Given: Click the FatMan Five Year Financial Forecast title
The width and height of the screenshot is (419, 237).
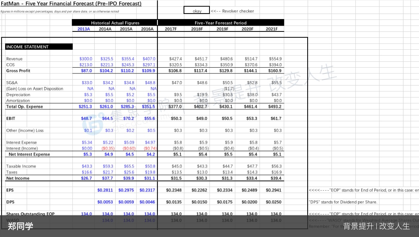Looking at the screenshot, I should tap(71, 3).
